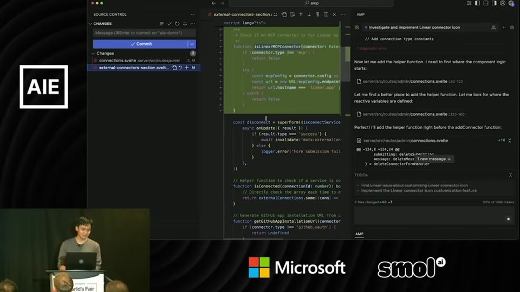Click open file icon in editor toolbar
The width and height of the screenshot is (520, 292).
(x=284, y=15)
